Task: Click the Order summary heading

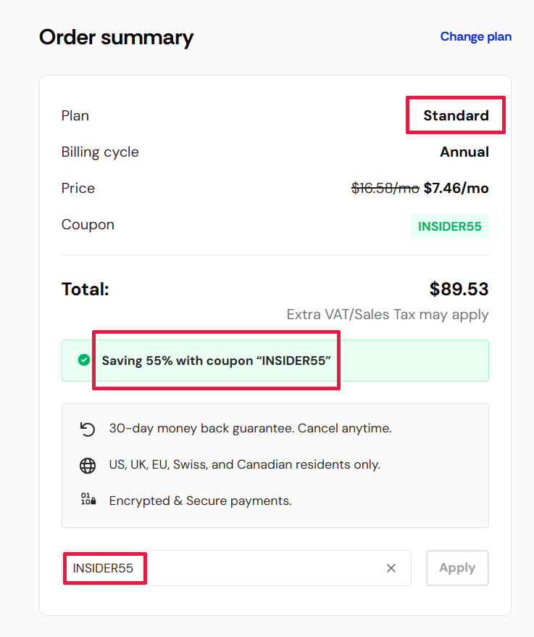Action: pyautogui.click(x=116, y=38)
